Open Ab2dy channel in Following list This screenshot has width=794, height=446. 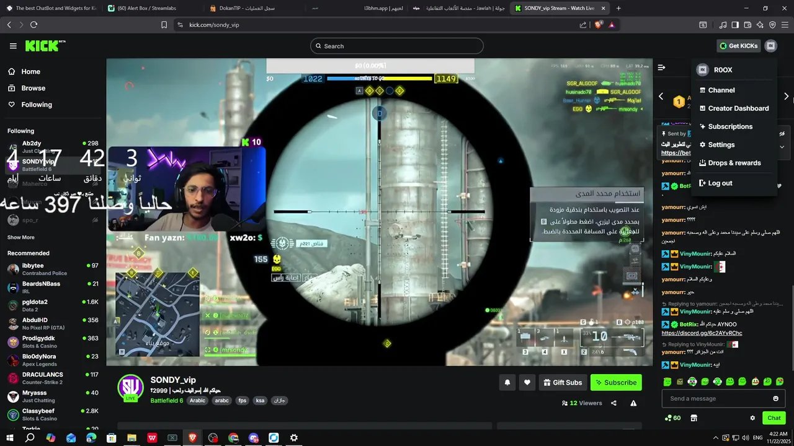(x=53, y=147)
